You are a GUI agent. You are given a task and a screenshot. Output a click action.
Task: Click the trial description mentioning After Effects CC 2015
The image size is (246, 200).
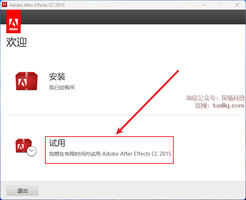110,154
